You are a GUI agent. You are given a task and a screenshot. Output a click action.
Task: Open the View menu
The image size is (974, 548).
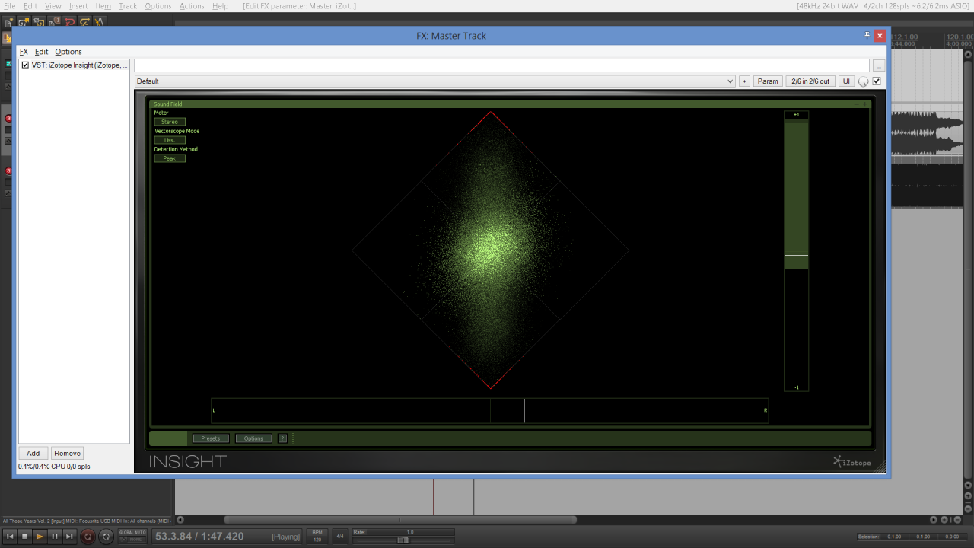(x=53, y=6)
